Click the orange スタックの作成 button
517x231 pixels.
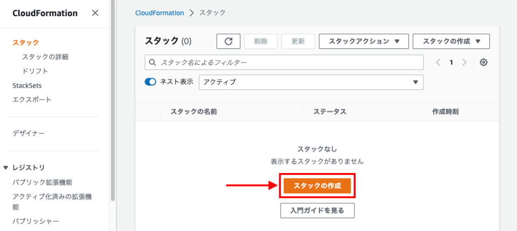(x=317, y=186)
